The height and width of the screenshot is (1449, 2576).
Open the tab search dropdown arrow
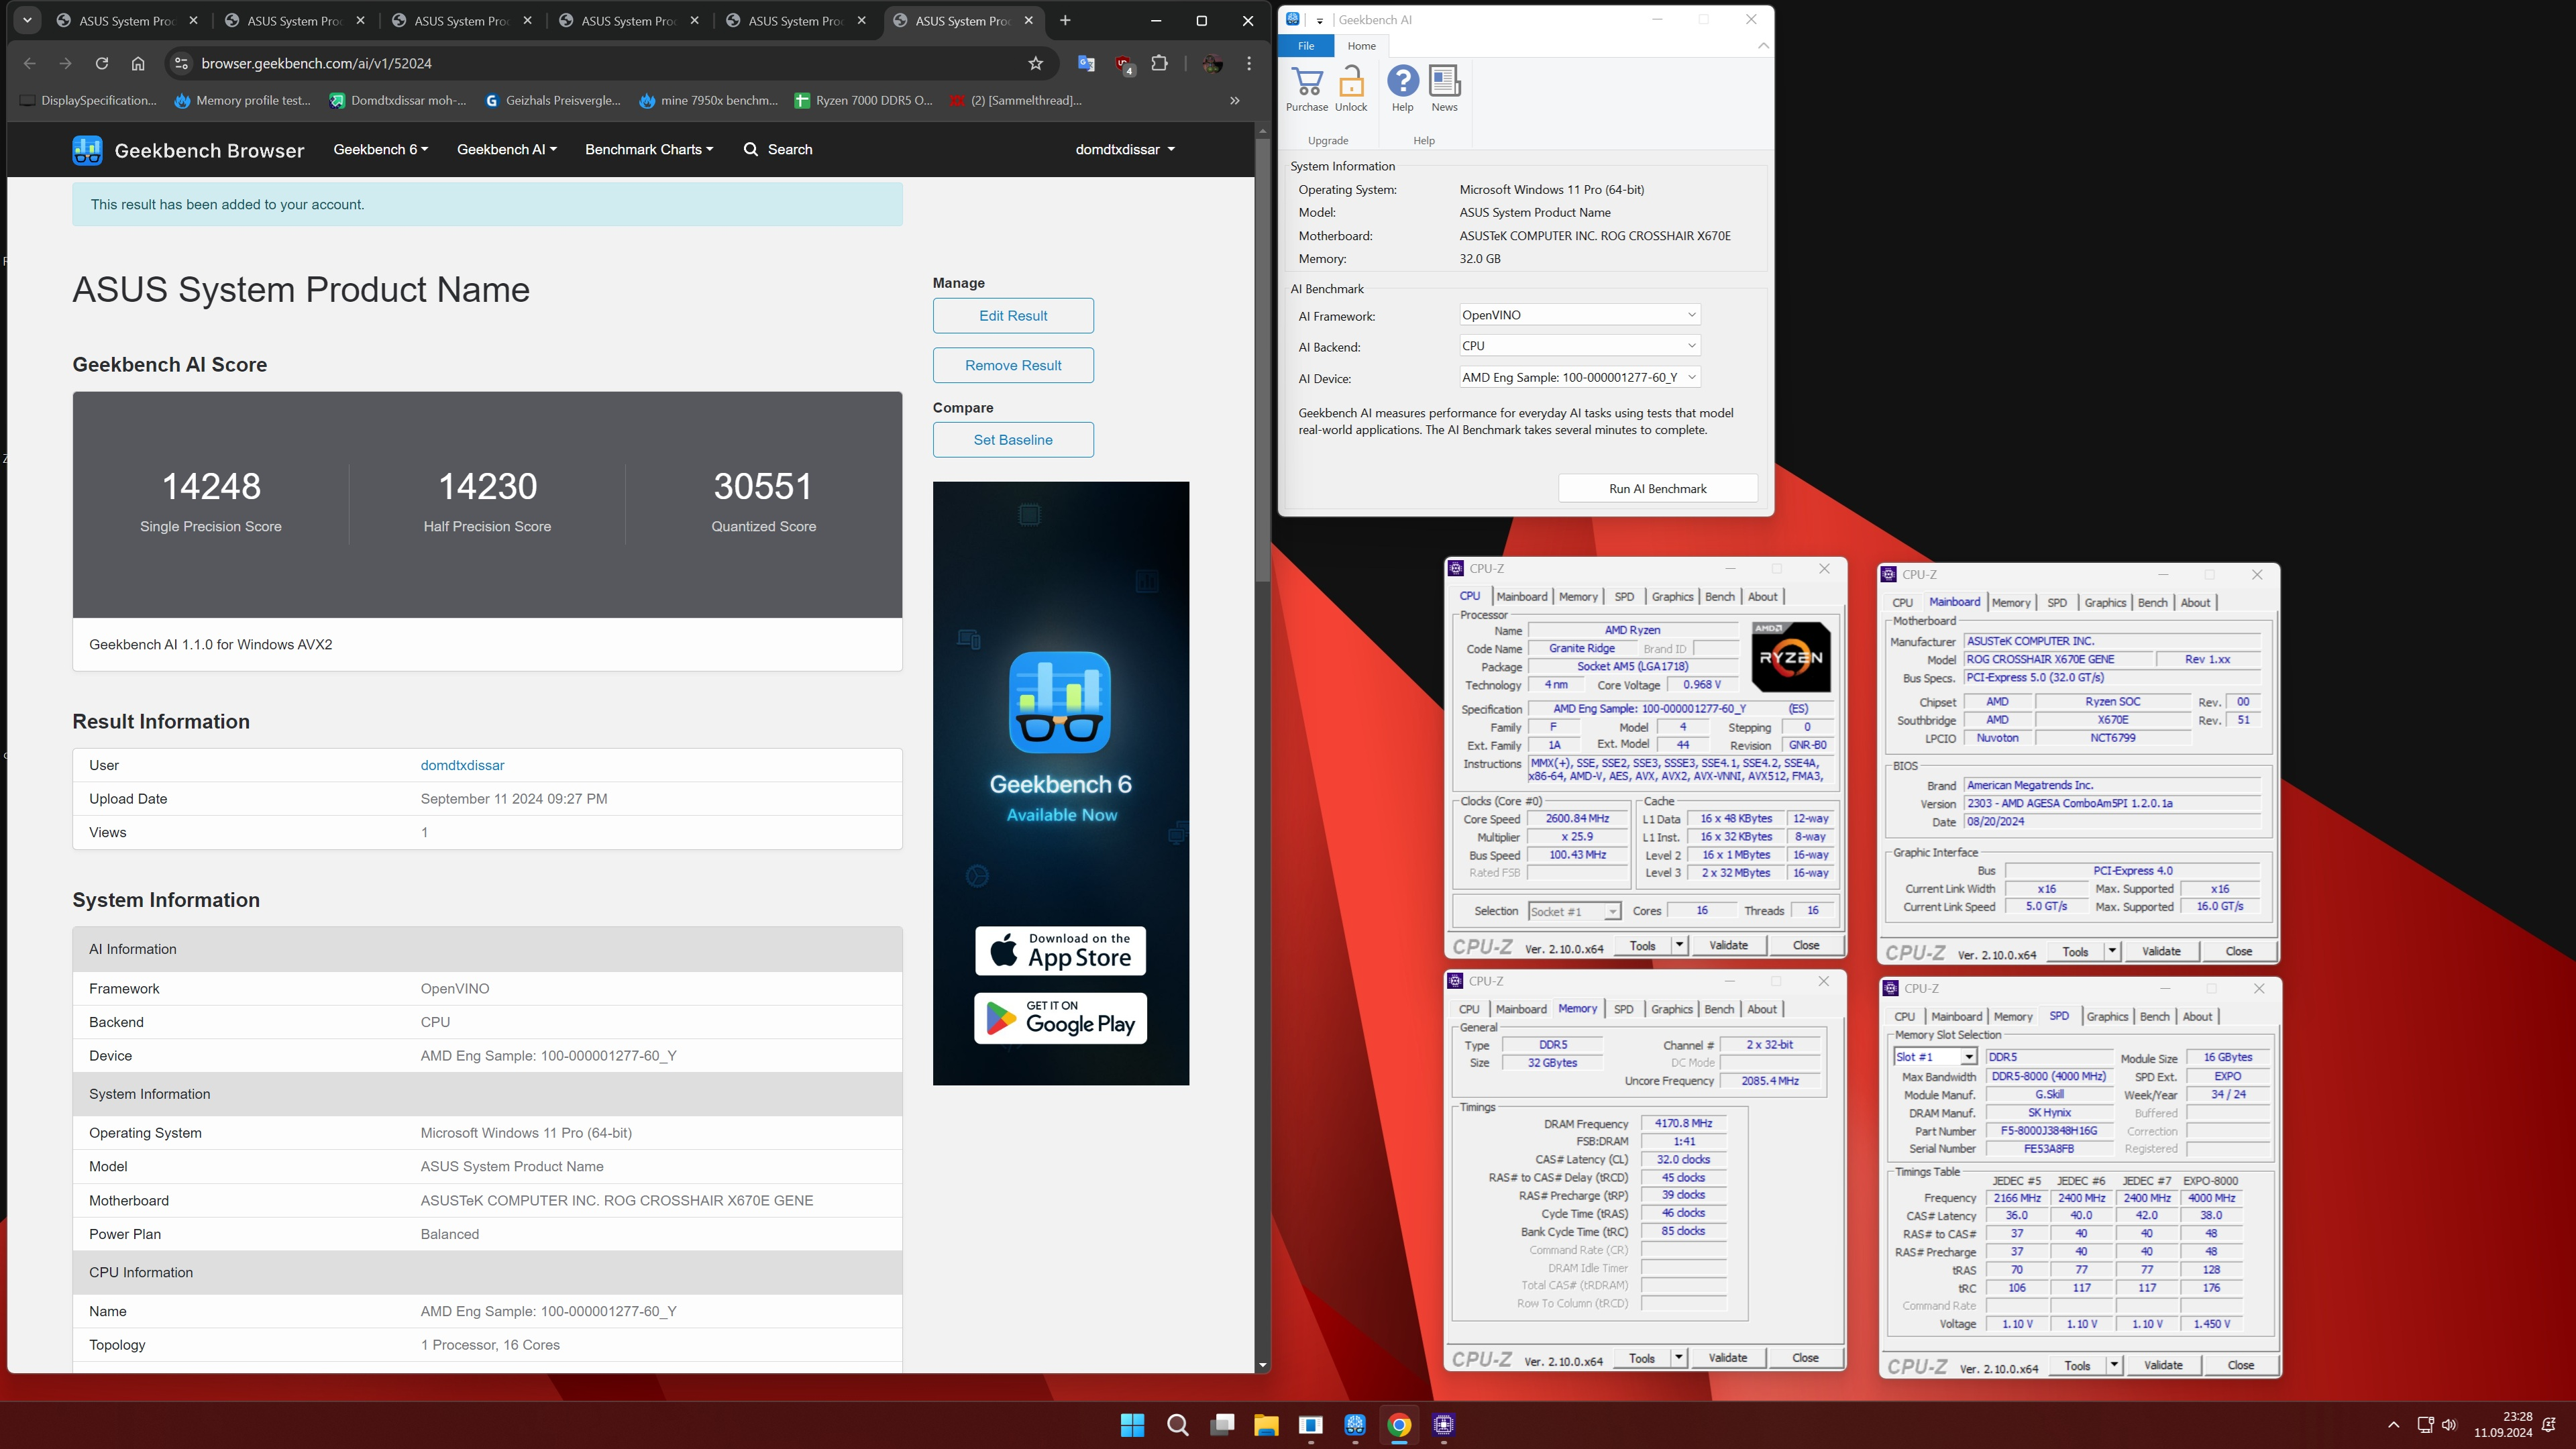[27, 20]
